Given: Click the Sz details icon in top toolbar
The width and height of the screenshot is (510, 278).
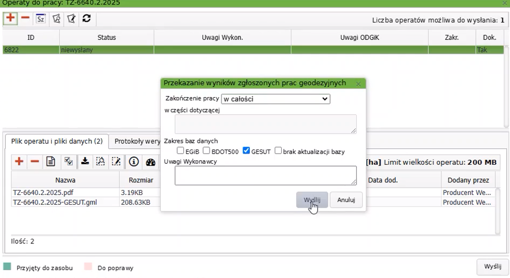Looking at the screenshot, I should pyautogui.click(x=40, y=18).
